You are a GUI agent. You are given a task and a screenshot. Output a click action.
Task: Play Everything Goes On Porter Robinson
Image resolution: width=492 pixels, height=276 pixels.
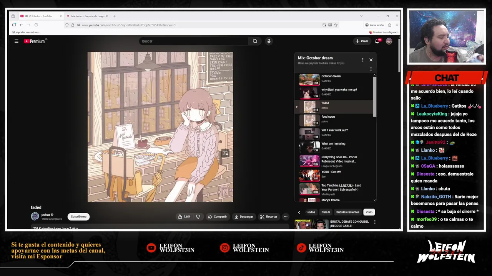pos(334,161)
